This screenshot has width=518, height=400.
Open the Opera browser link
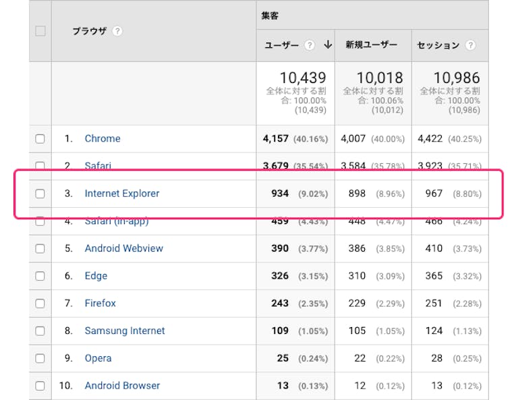98,358
